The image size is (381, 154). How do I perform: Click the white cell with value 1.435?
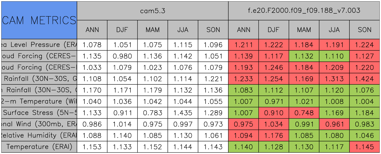pos(183,113)
